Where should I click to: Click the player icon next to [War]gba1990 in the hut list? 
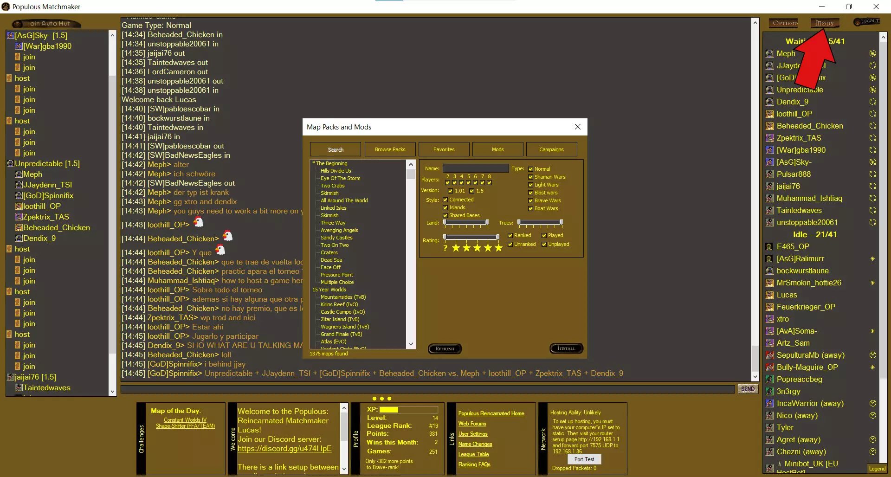click(19, 46)
